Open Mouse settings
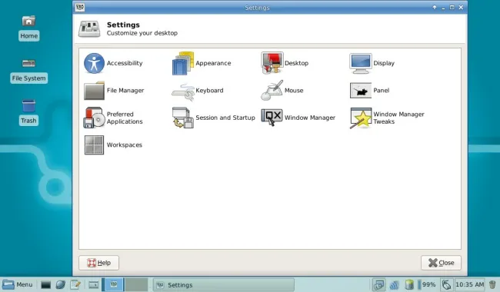 [x=282, y=91]
